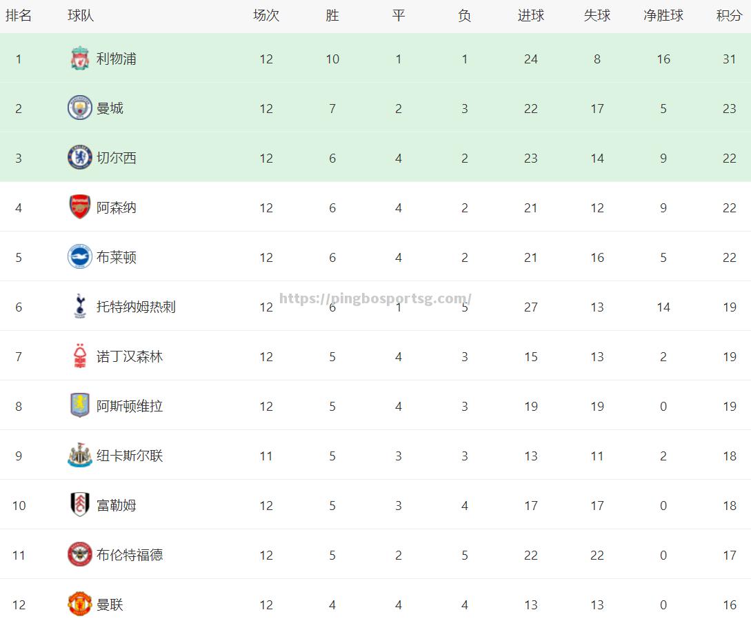Click the 排名 column header

[x=19, y=16]
